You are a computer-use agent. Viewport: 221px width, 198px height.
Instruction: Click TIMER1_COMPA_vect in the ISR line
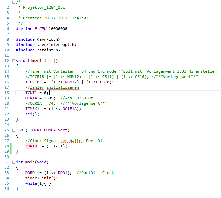[47, 130]
